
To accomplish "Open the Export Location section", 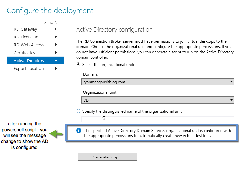I will coord(29,68).
